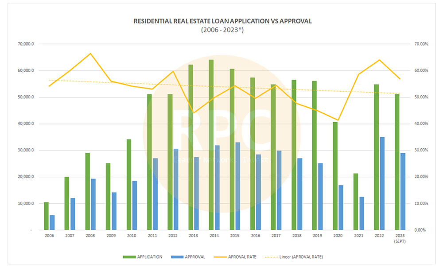This screenshot has width=443, height=267.
Task: Click the 2020 dip on the yellow line
Action: (x=338, y=120)
